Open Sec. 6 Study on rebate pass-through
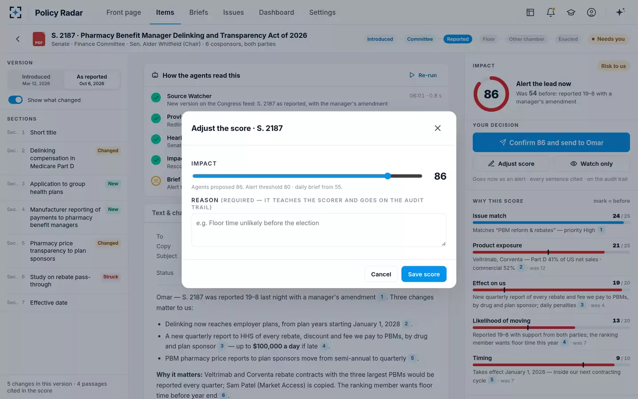 click(64, 281)
